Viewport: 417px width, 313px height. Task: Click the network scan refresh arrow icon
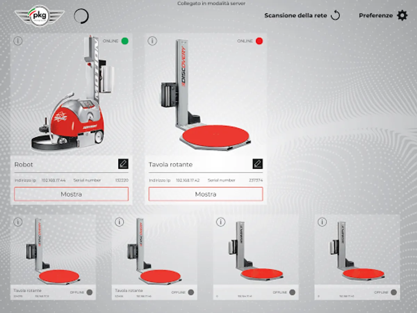[335, 15]
